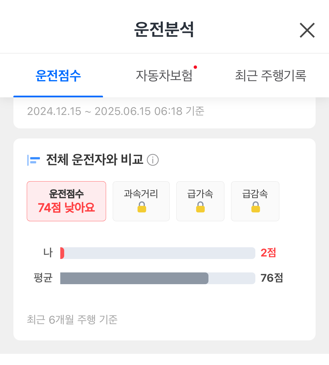Tap the 76점 average score label
Screen dimensions: 329x365
(x=272, y=278)
